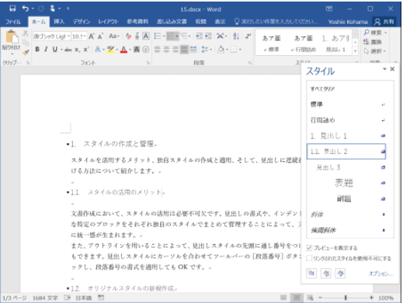This screenshot has width=403, height=306.
Task: Apply the character border icon
Action: [x=146, y=36]
